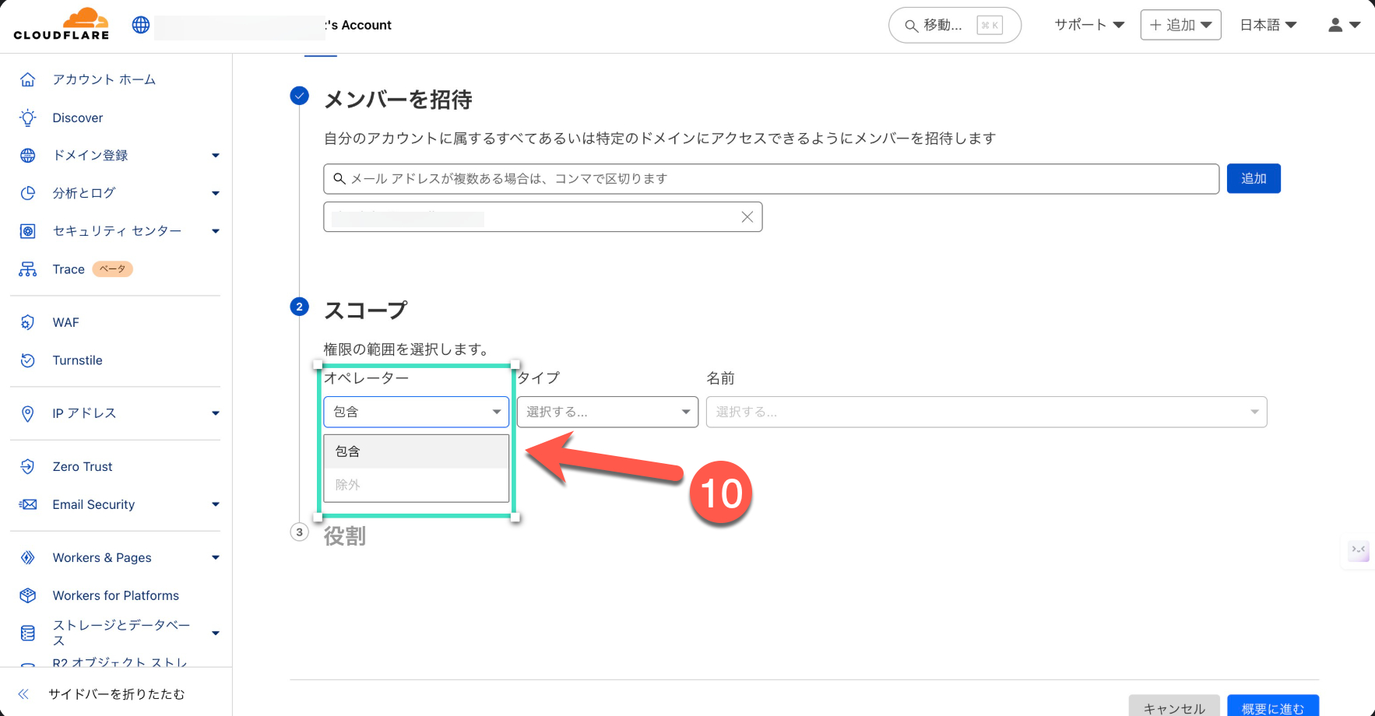Click the Zero Trust icon
This screenshot has width=1375, height=716.
click(x=28, y=466)
